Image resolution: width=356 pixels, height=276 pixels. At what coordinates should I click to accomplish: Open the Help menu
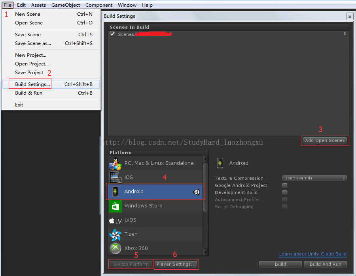(x=147, y=5)
